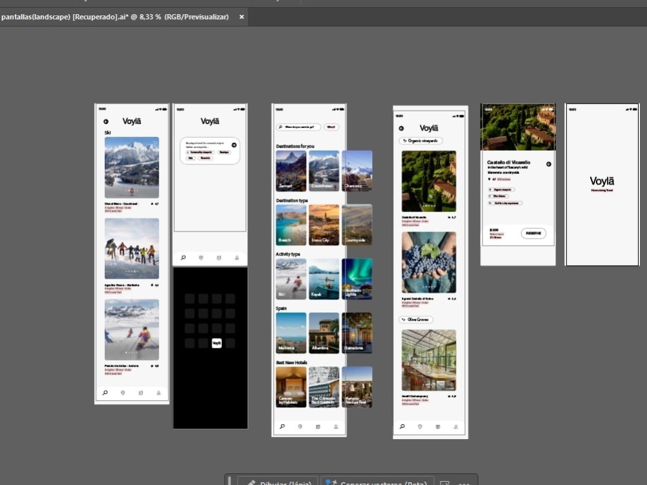
Task: Click the location icon in explore artboard nav
Action: click(x=300, y=426)
